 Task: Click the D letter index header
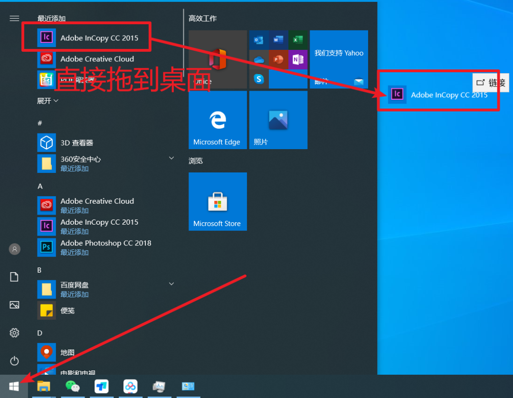tap(39, 333)
